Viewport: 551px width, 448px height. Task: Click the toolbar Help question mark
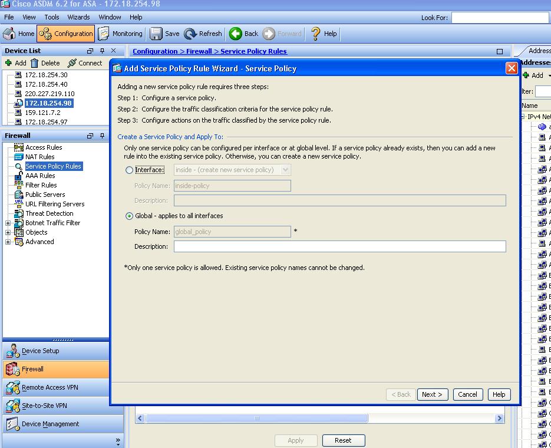pos(324,34)
